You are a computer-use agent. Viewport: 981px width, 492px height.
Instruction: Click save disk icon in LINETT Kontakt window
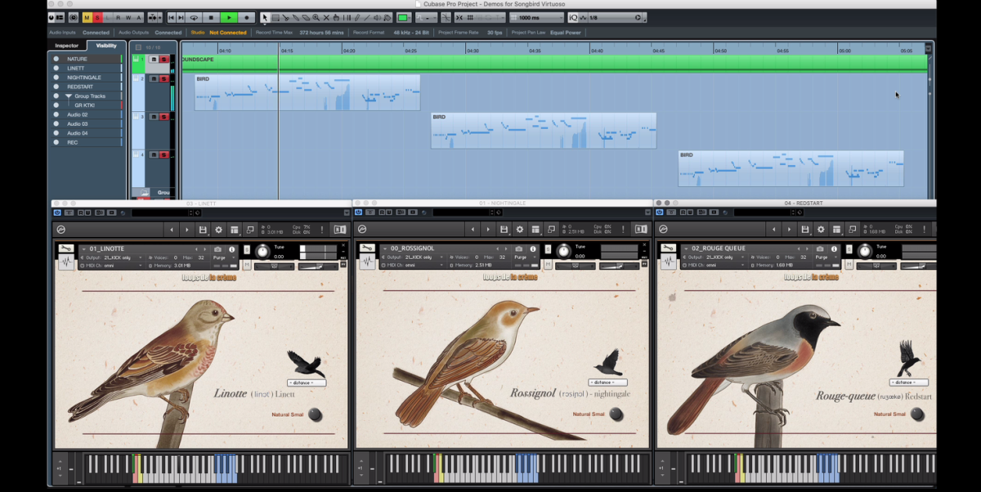pyautogui.click(x=203, y=230)
